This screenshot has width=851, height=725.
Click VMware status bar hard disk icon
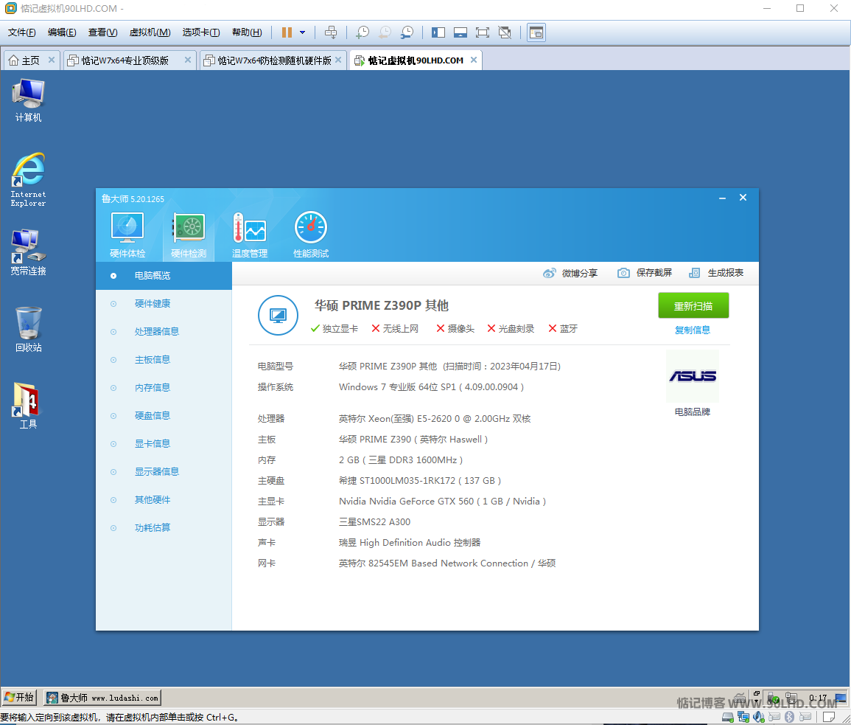(728, 717)
